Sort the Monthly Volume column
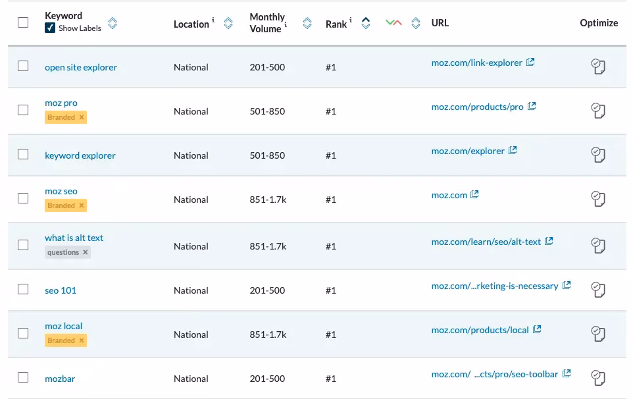633x399 pixels. [x=307, y=22]
